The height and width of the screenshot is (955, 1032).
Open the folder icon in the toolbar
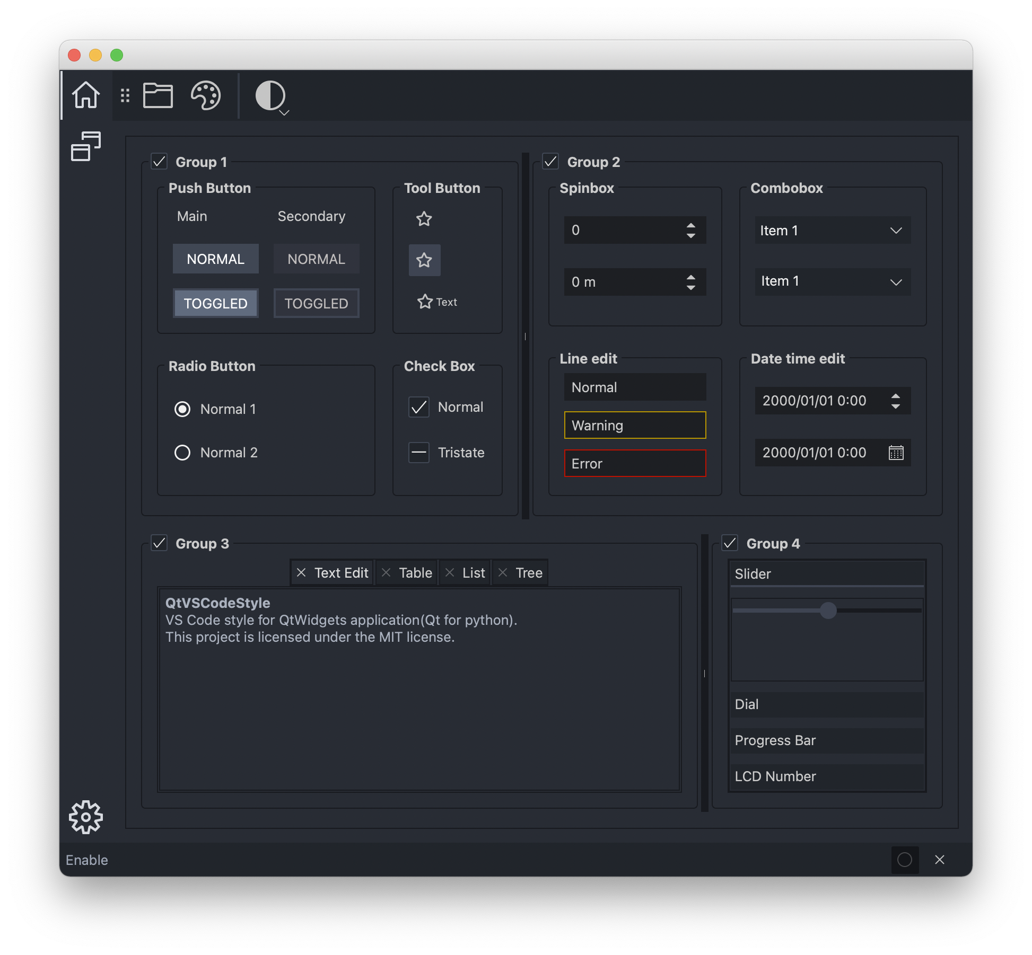tap(158, 95)
